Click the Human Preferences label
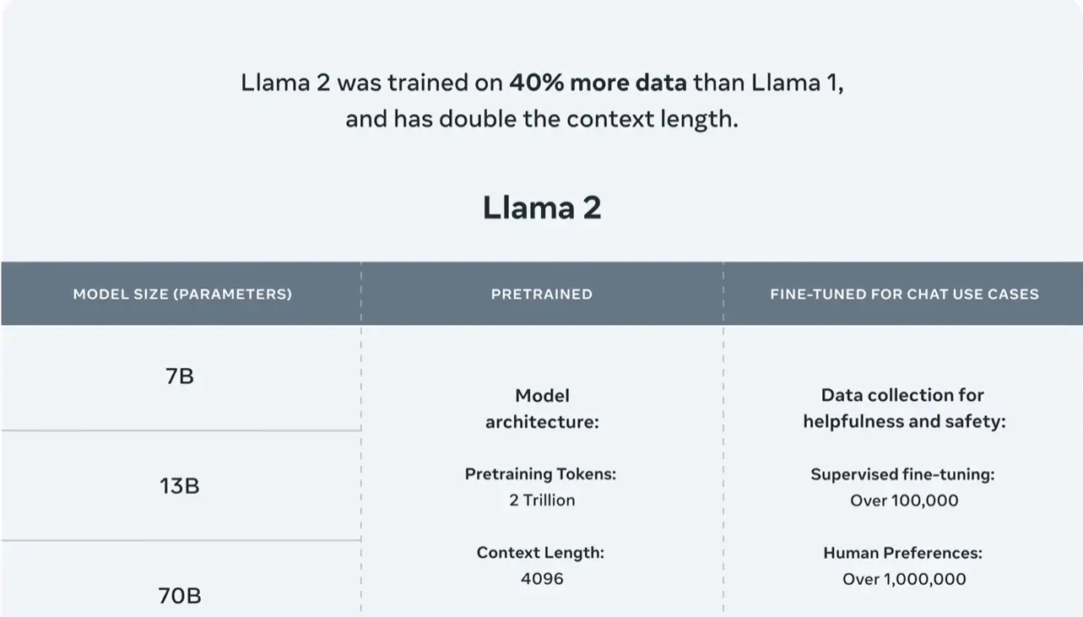1083x617 pixels. (x=903, y=553)
